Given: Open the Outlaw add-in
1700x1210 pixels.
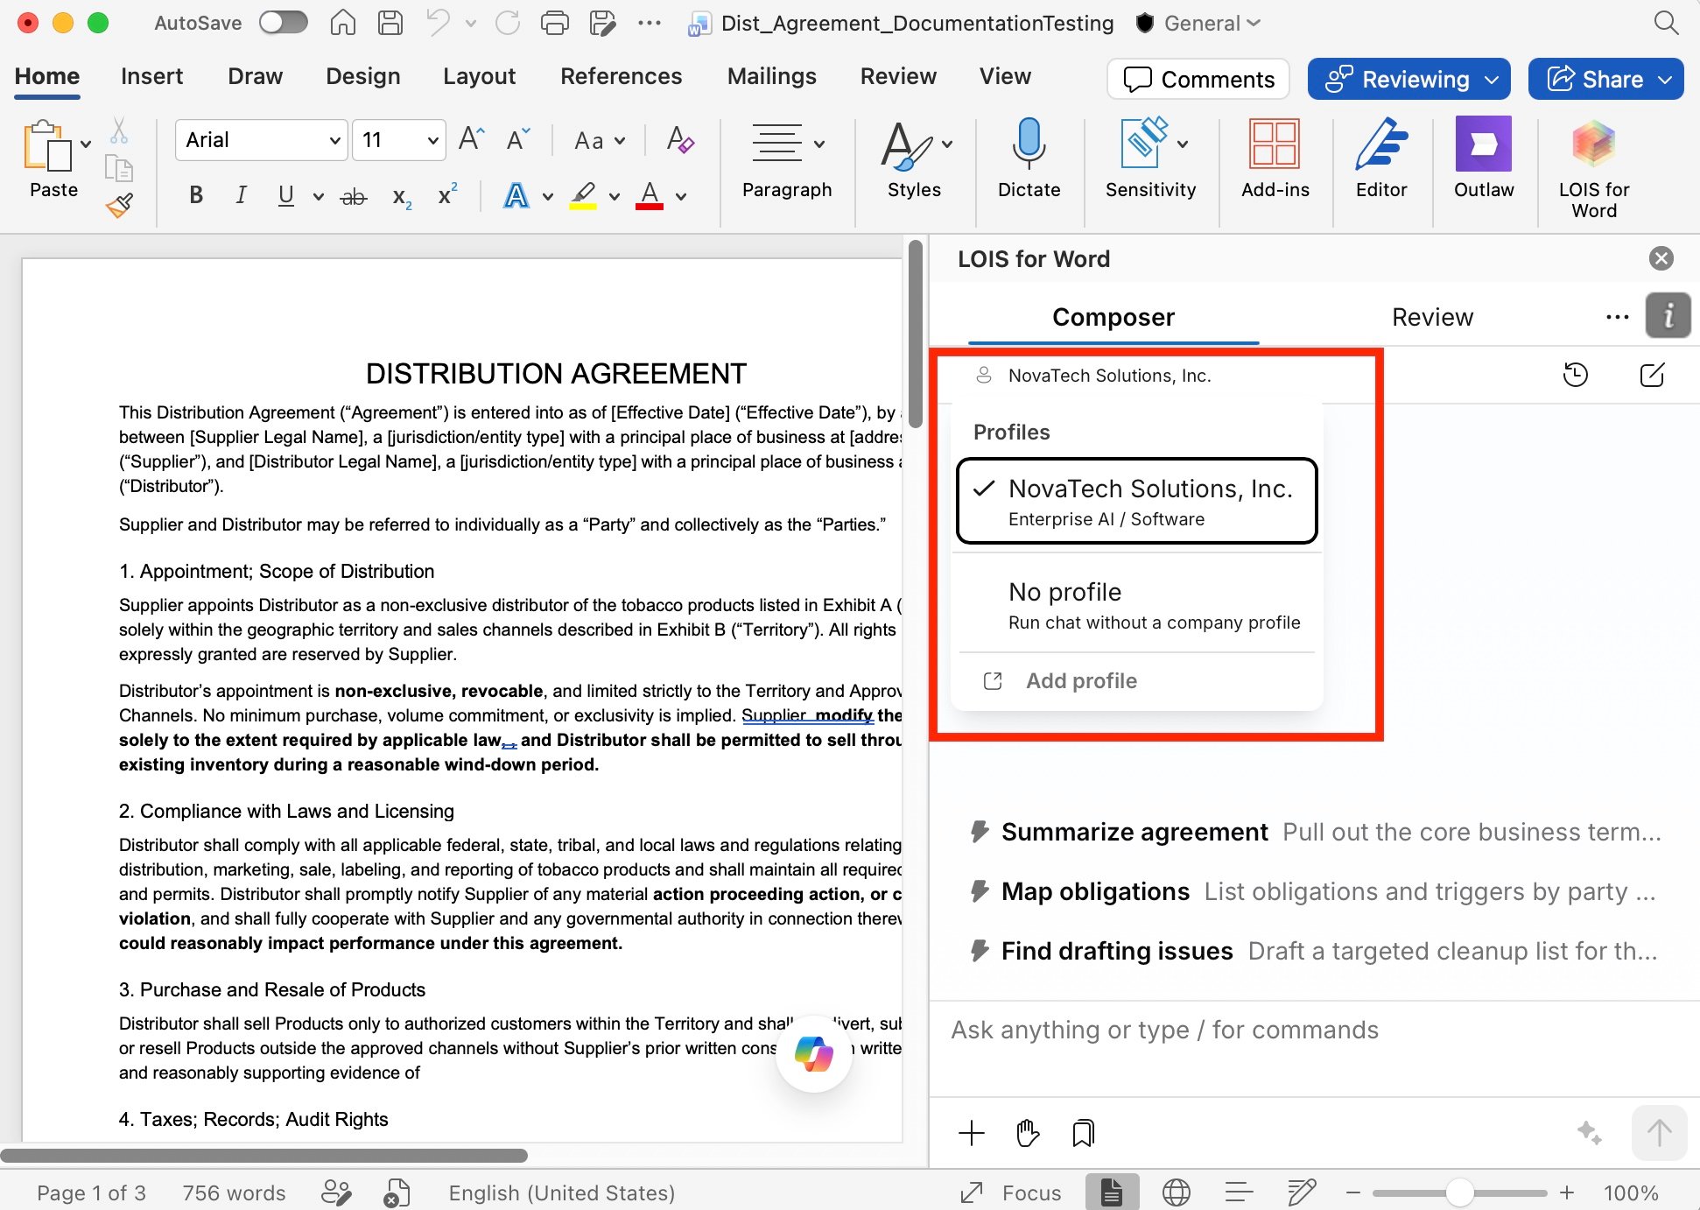Looking at the screenshot, I should pyautogui.click(x=1484, y=158).
